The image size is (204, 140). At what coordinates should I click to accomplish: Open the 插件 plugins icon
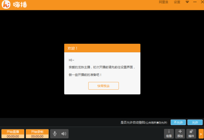191,134
